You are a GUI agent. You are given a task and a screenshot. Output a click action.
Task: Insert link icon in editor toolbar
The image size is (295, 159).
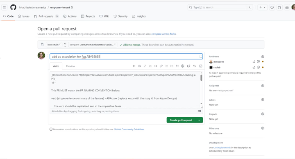click(161, 66)
